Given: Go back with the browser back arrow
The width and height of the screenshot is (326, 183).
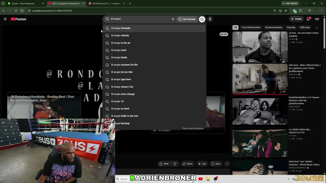Looking at the screenshot, I should (4, 11).
